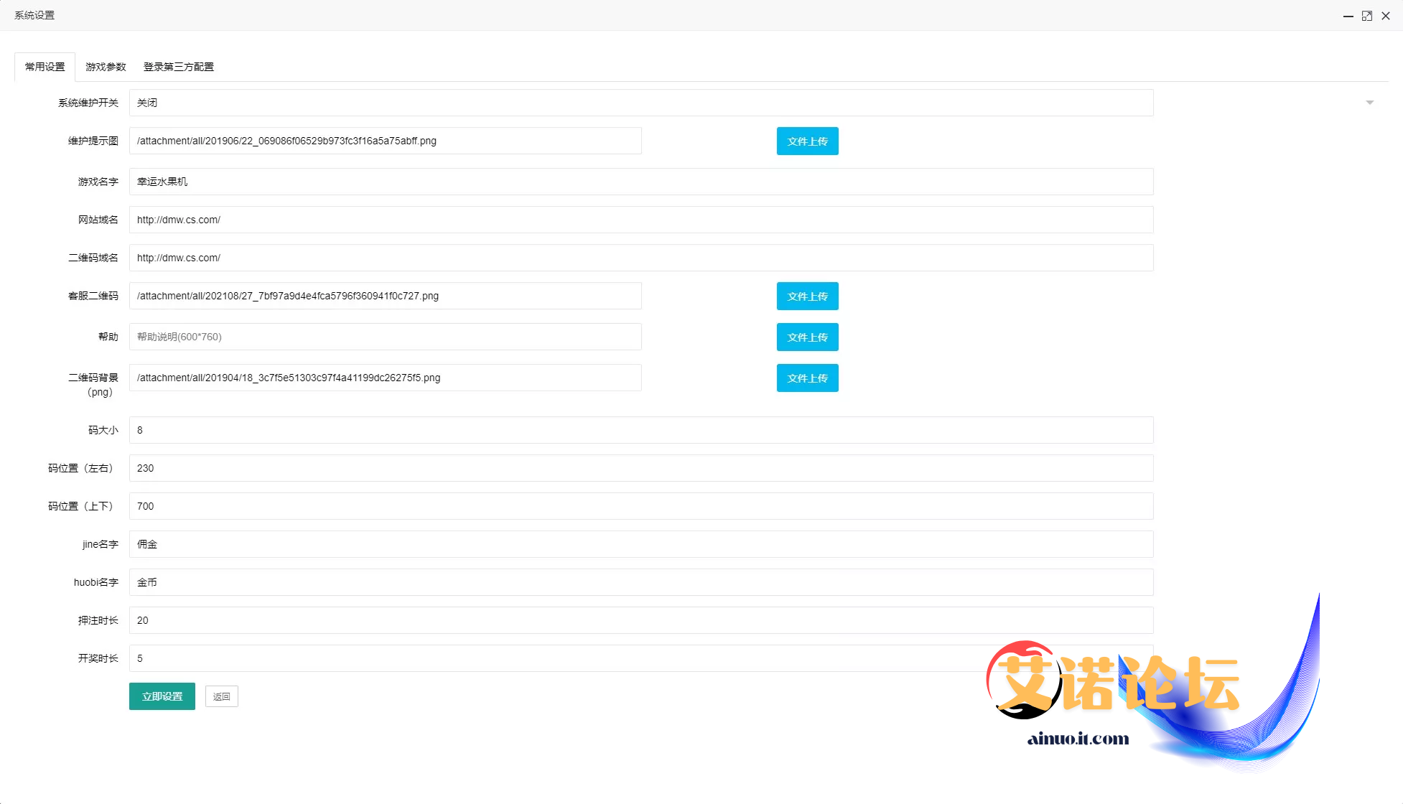Click the 客服二维码 path input field
This screenshot has height=804, width=1403.
tap(386, 296)
